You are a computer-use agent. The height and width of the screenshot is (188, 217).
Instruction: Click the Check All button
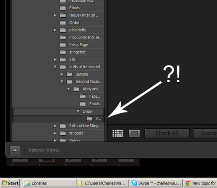[167, 133]
